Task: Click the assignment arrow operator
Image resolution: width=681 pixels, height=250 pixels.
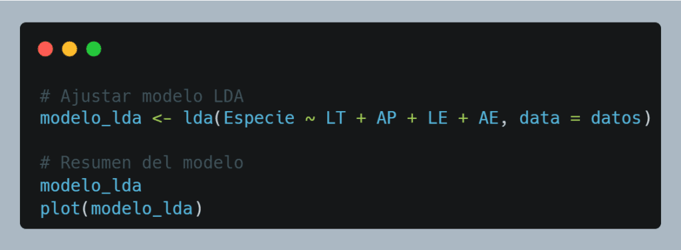Action: [162, 118]
